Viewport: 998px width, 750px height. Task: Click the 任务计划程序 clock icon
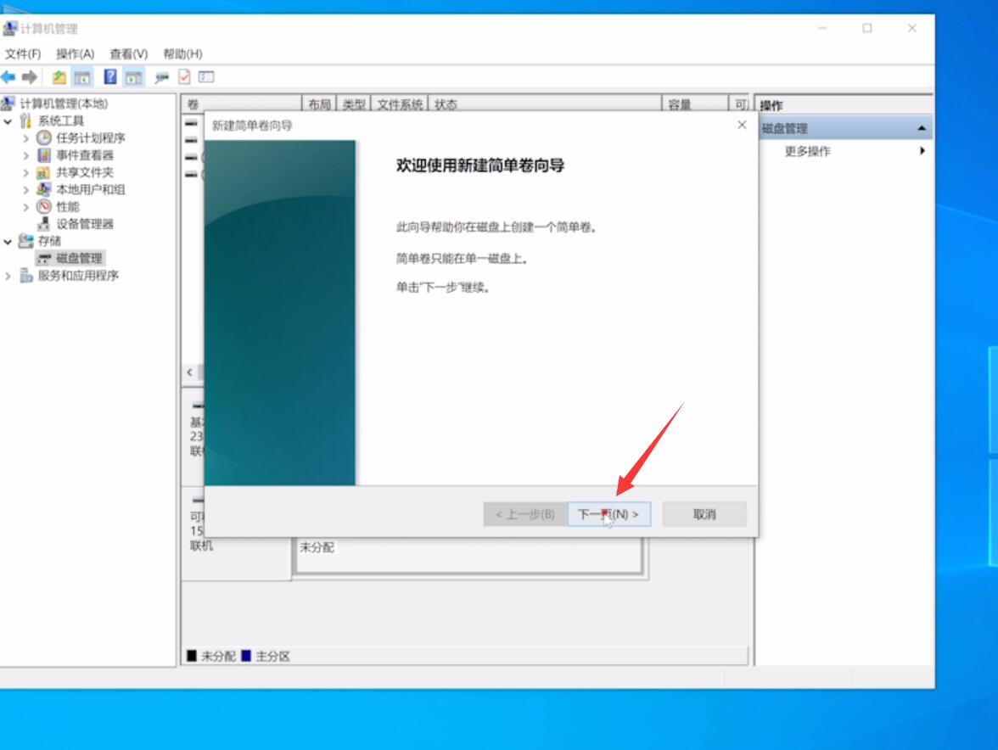point(44,137)
